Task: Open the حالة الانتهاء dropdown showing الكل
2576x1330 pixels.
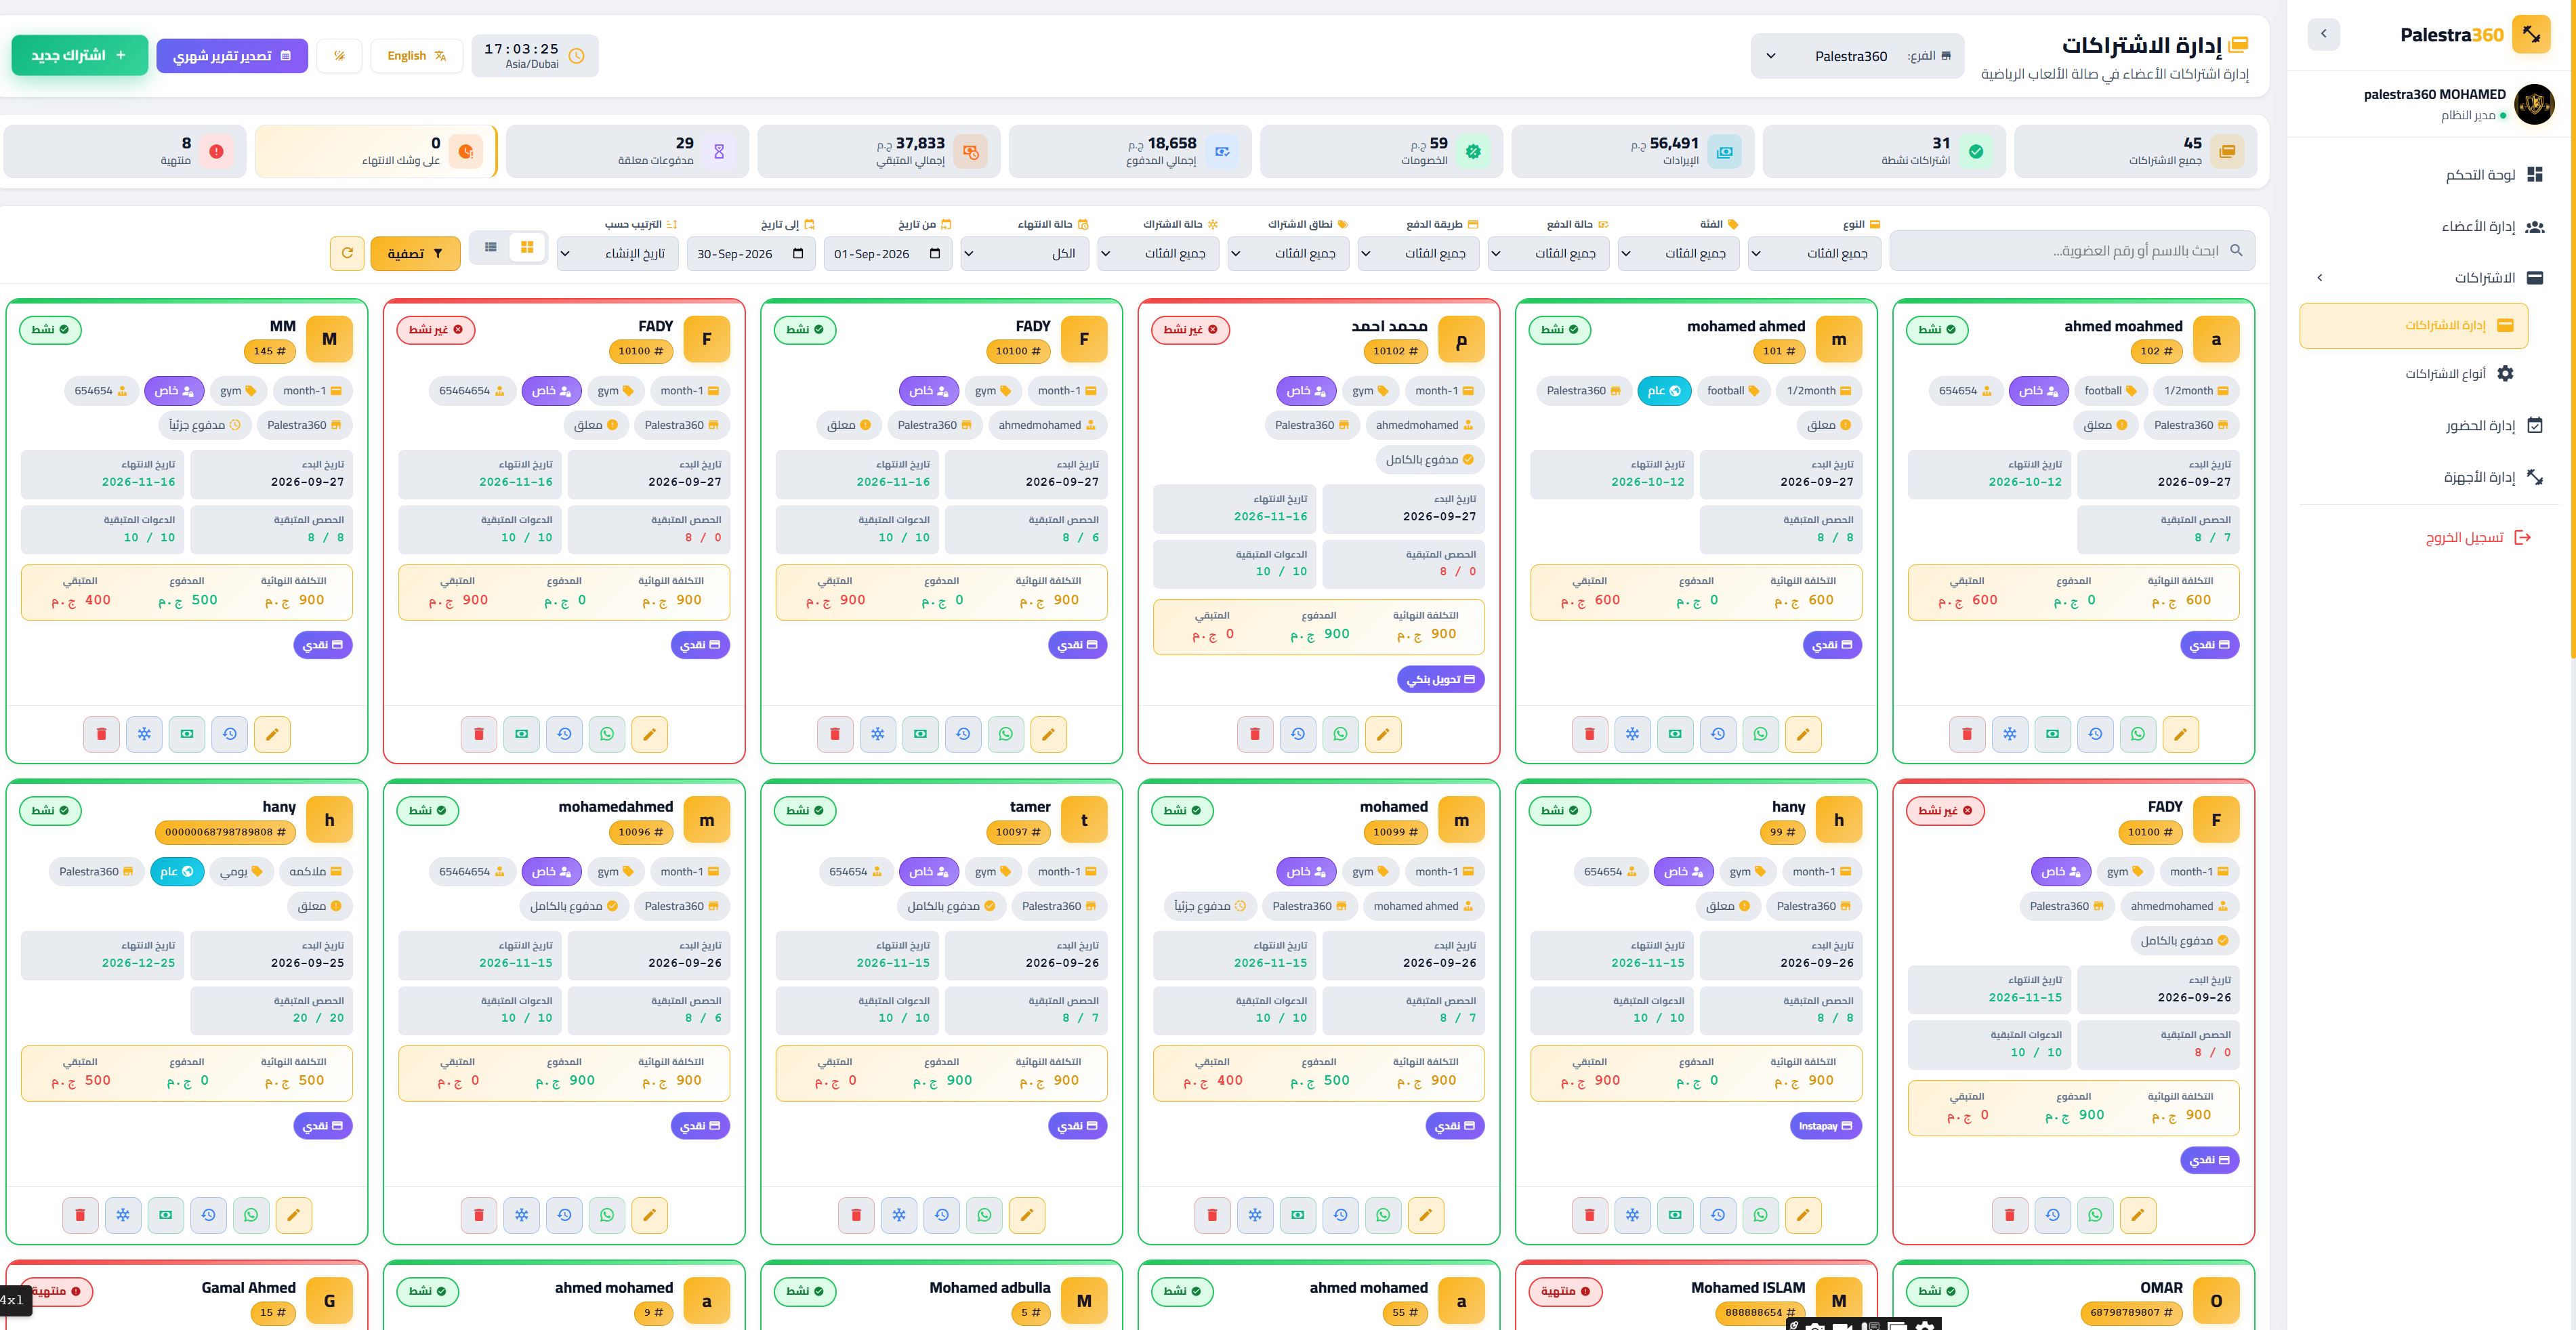Action: click(x=1025, y=254)
